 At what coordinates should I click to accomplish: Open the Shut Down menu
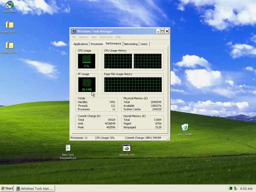coord(106,37)
